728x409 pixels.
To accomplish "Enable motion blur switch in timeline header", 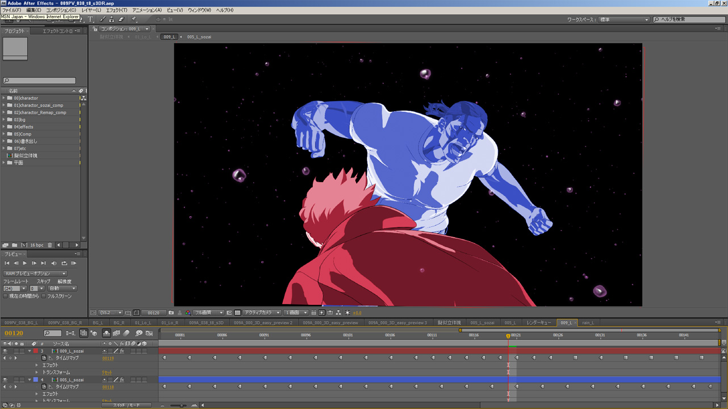I will tap(126, 333).
